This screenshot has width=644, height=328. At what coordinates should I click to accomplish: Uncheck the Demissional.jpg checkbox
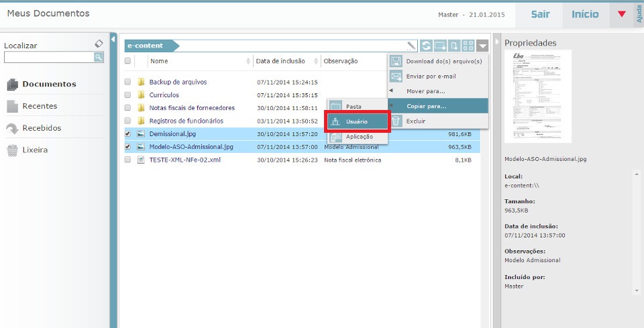pyautogui.click(x=128, y=134)
